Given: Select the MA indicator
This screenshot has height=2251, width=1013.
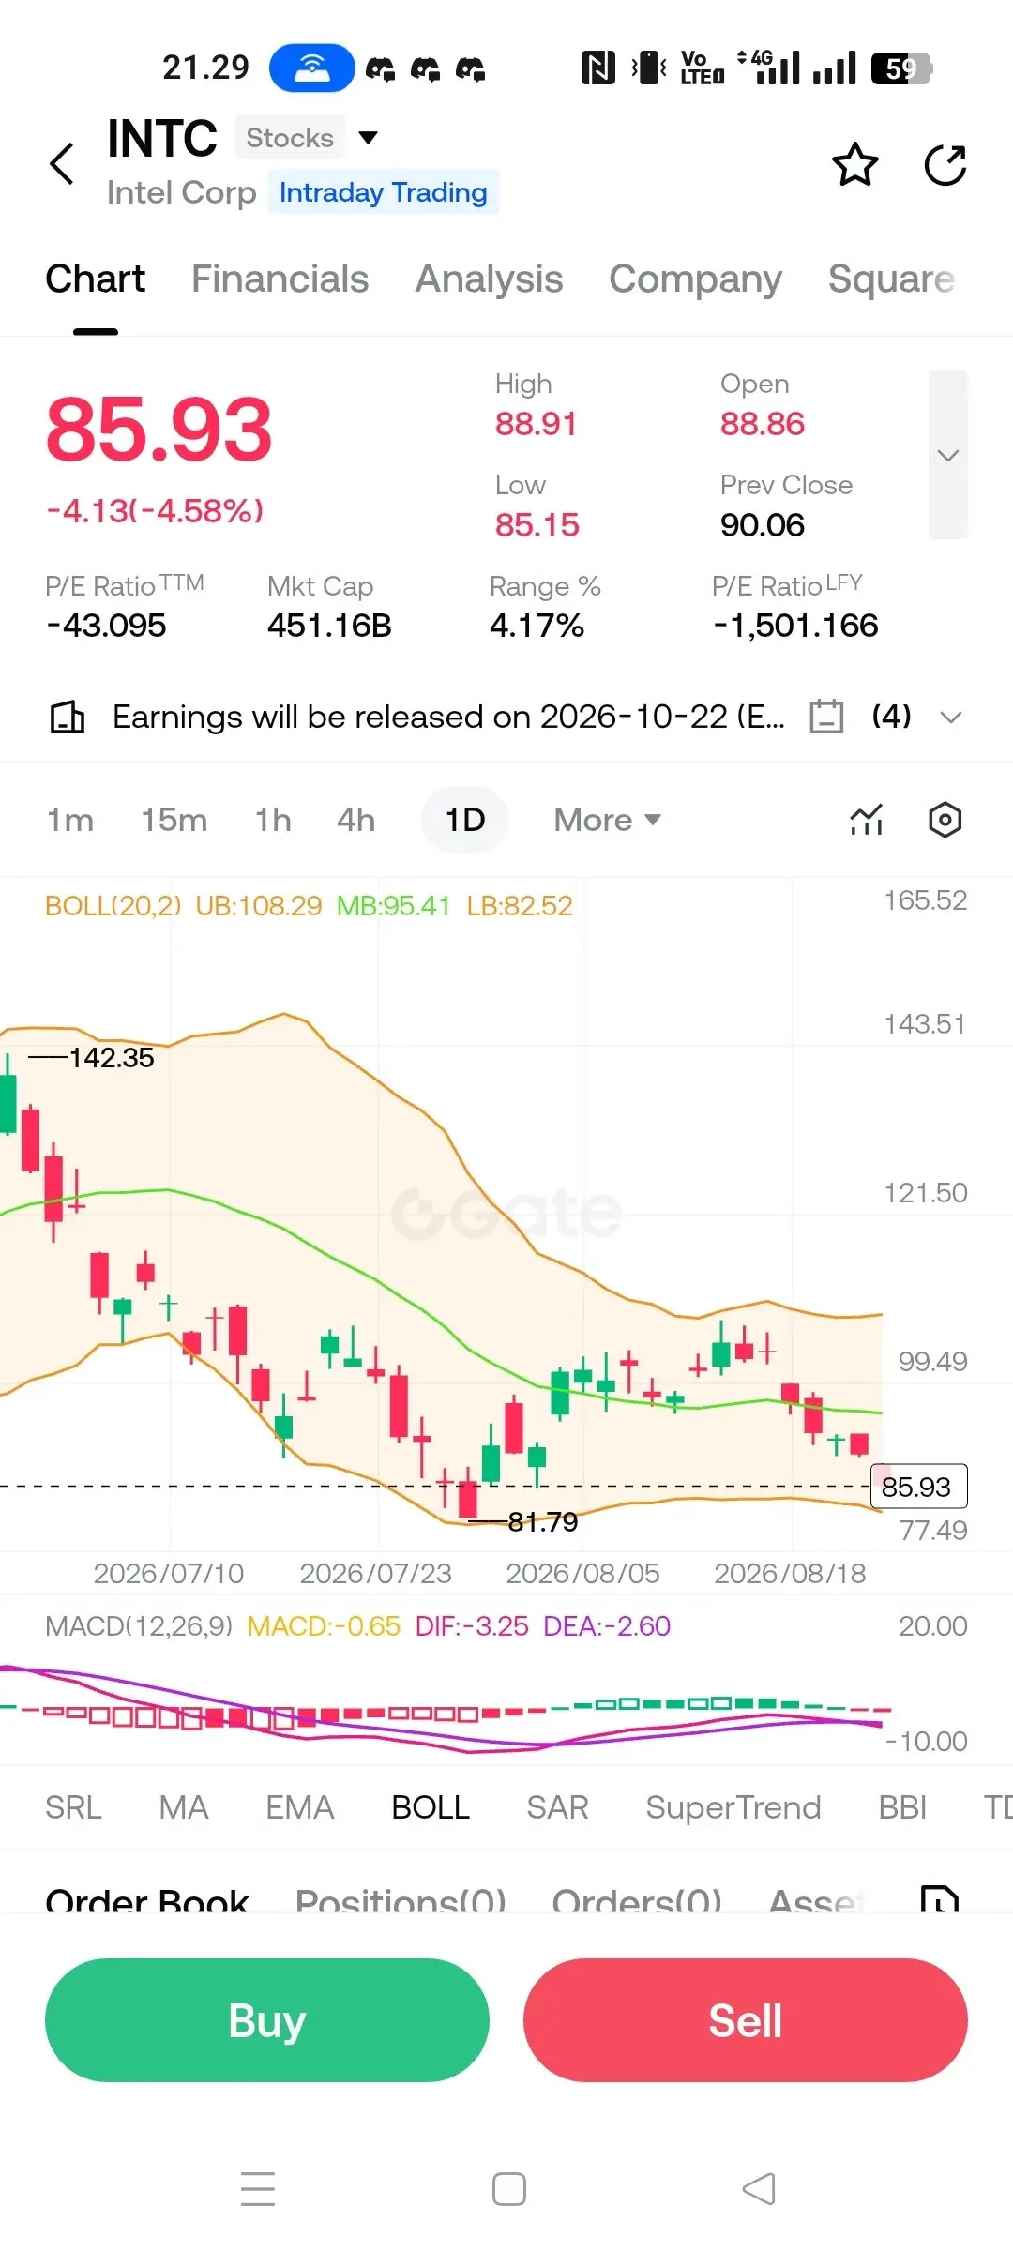Looking at the screenshot, I should [184, 1807].
